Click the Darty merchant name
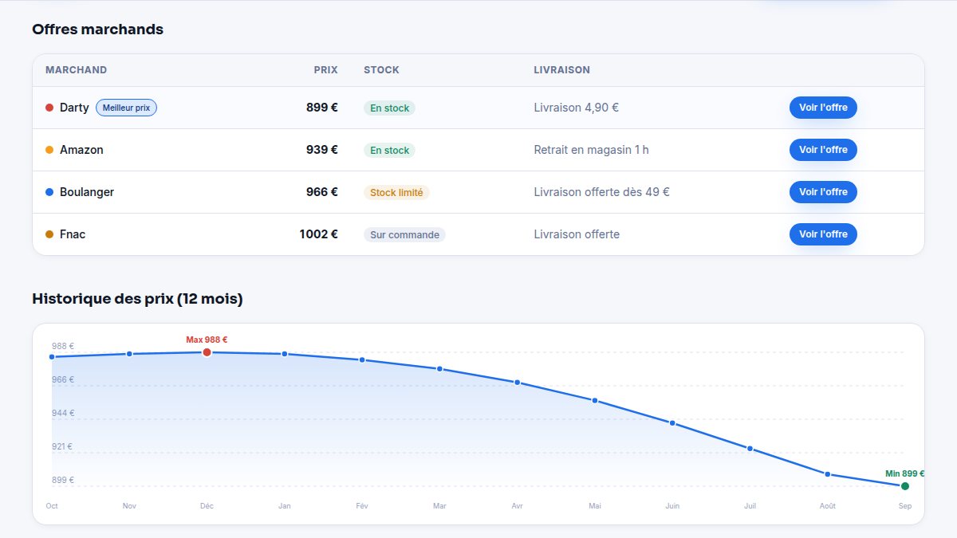This screenshot has width=957, height=538. point(74,108)
